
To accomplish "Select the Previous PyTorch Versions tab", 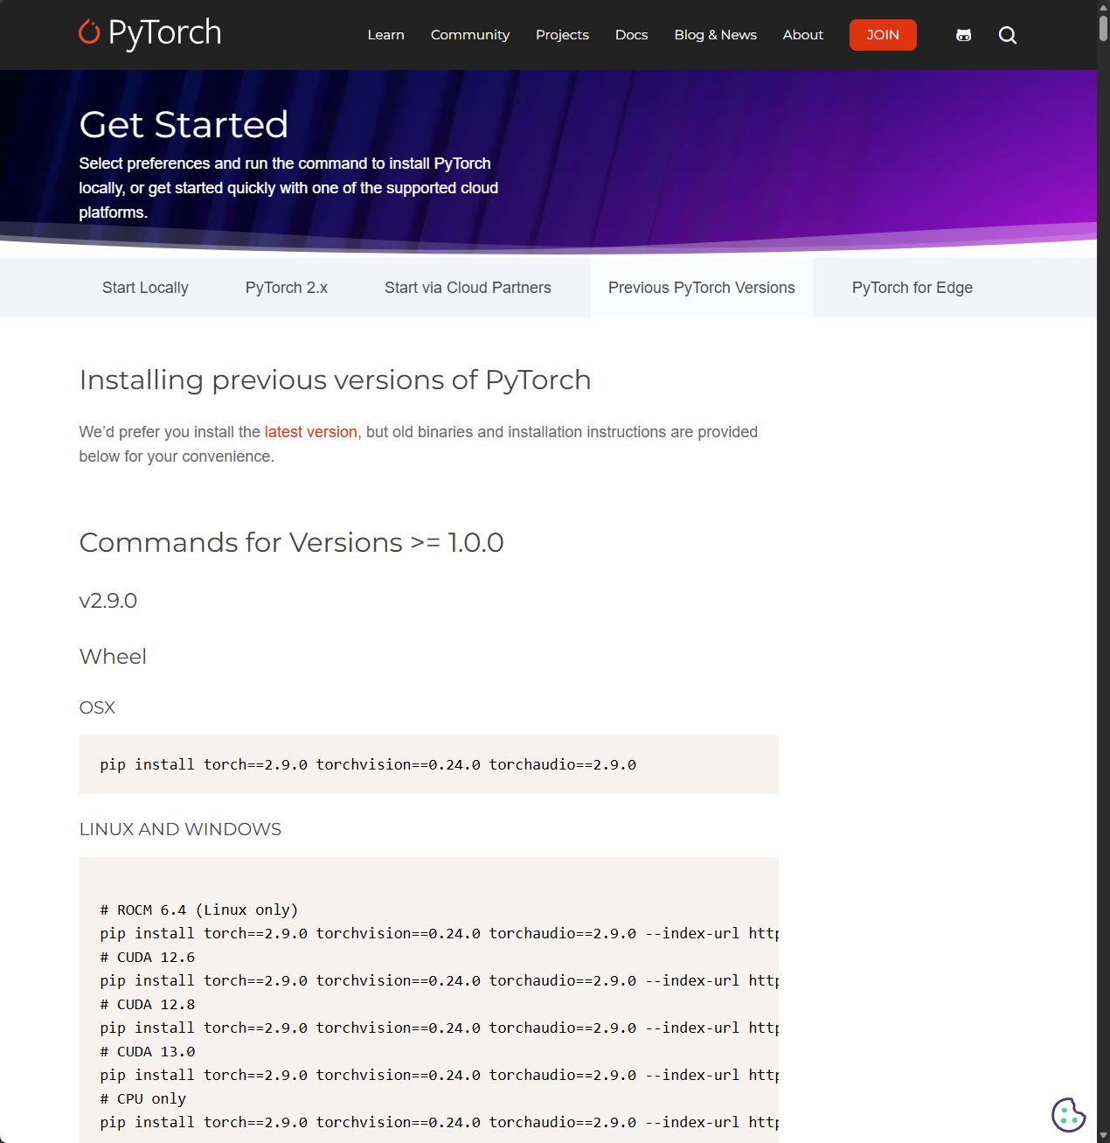I will (702, 288).
